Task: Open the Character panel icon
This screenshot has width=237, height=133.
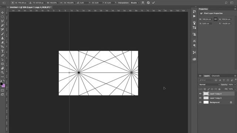Action: click(194, 41)
